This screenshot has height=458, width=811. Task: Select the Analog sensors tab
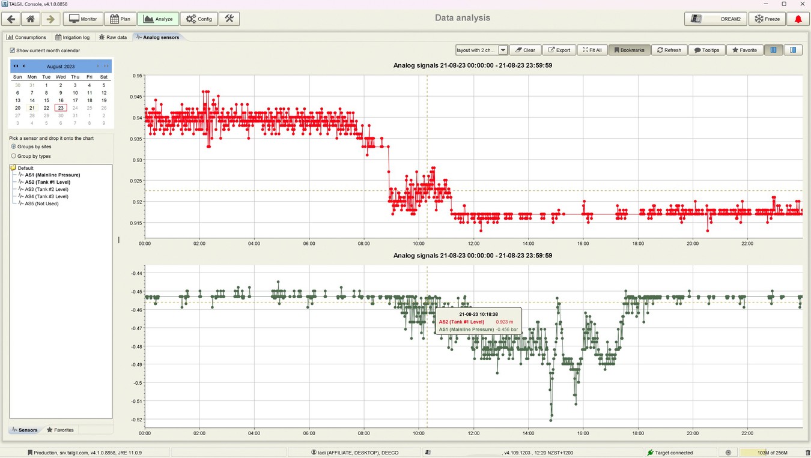coord(157,37)
